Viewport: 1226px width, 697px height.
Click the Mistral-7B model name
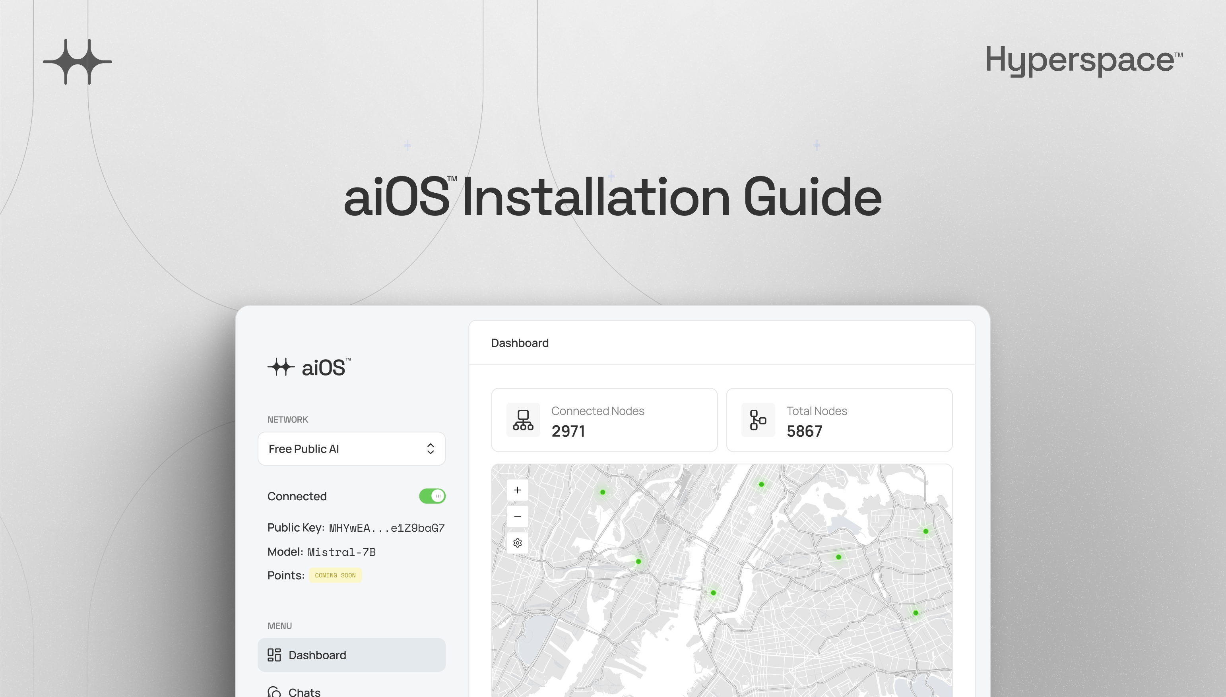click(341, 552)
